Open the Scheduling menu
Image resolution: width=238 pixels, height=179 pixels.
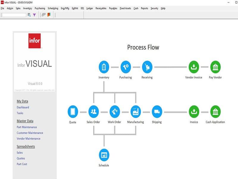tap(53, 8)
